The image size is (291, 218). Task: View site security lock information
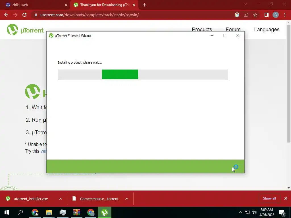(x=36, y=15)
